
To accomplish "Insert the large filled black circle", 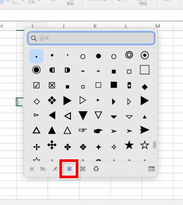I will 98,56.
